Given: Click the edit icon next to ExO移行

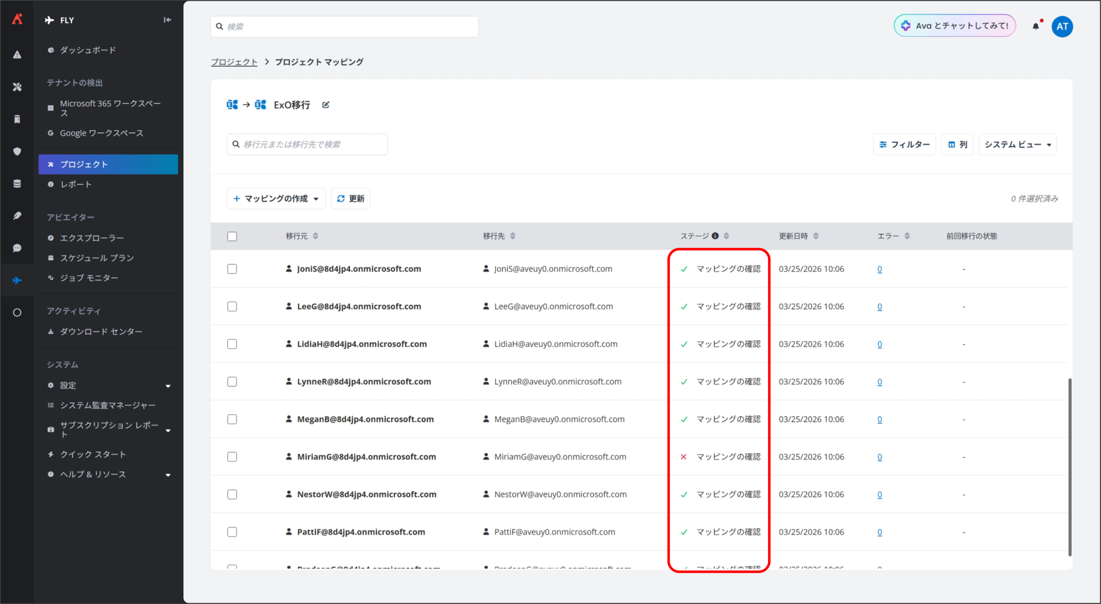Looking at the screenshot, I should point(326,105).
